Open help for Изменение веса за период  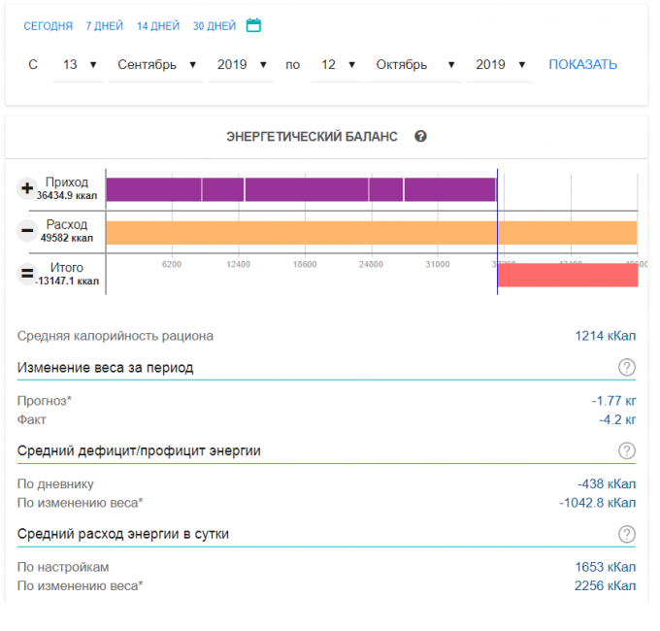pos(627,367)
